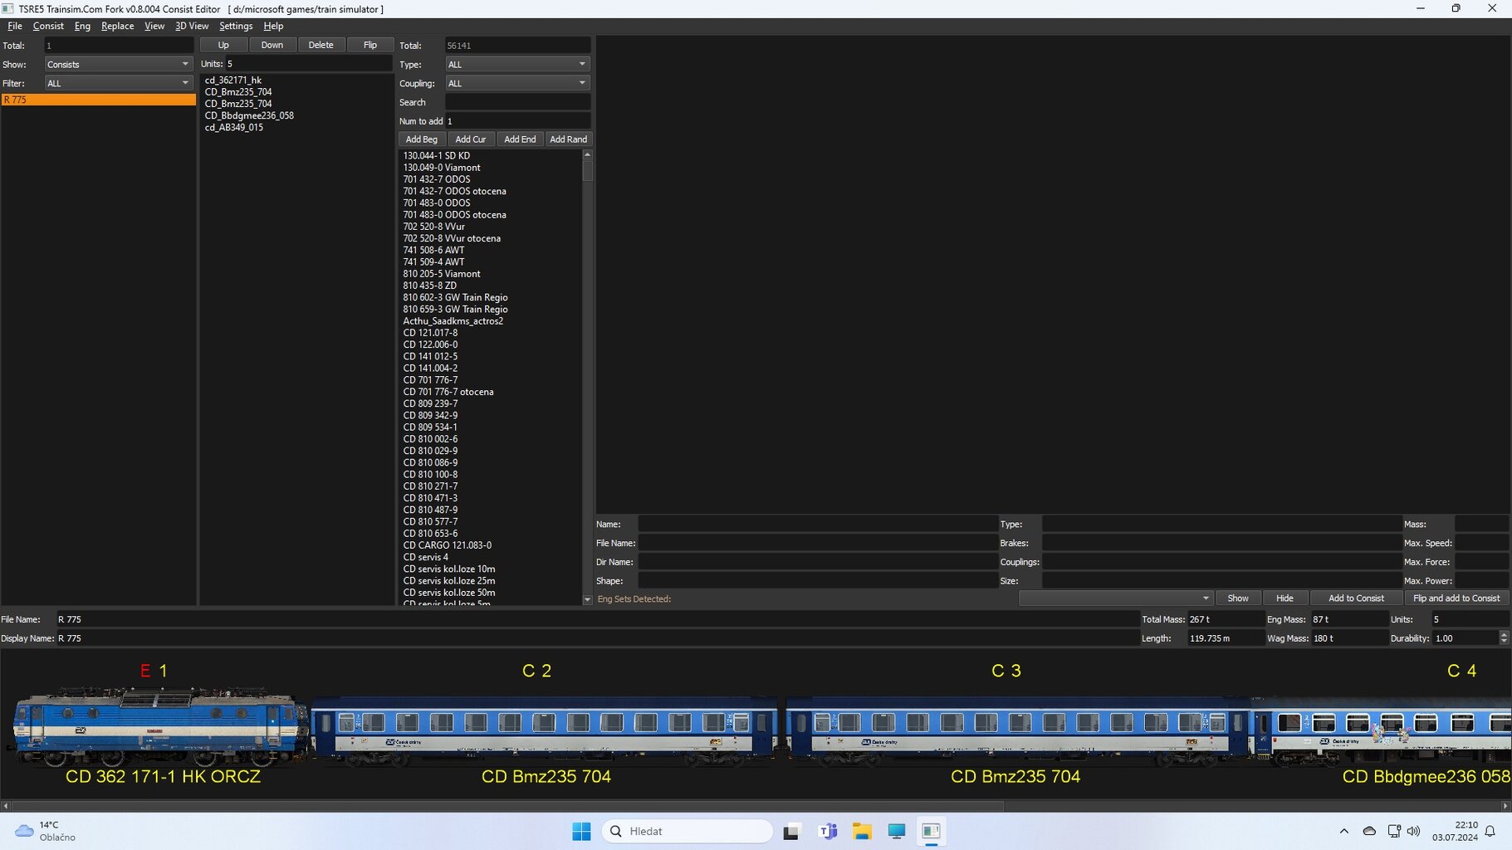Open the Eng menu

[82, 26]
